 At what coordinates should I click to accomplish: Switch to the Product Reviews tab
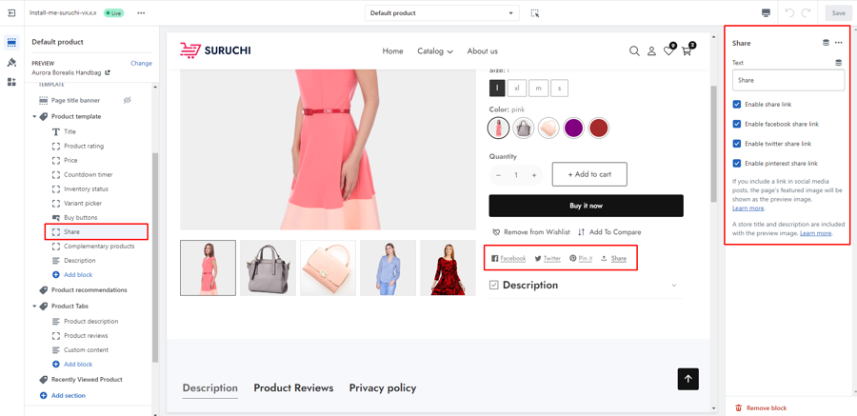pos(293,388)
